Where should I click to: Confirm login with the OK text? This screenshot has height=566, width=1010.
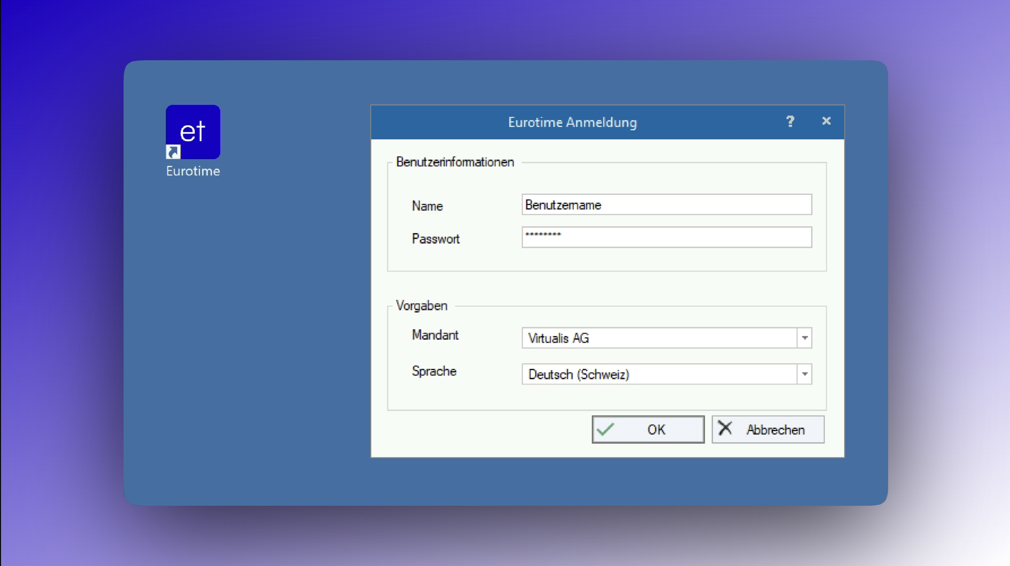[x=656, y=430]
